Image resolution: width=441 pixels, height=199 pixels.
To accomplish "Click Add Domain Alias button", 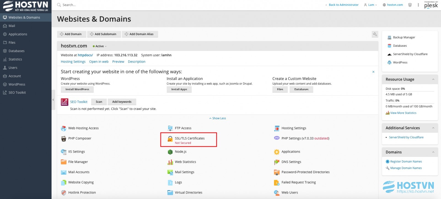I will (x=140, y=34).
